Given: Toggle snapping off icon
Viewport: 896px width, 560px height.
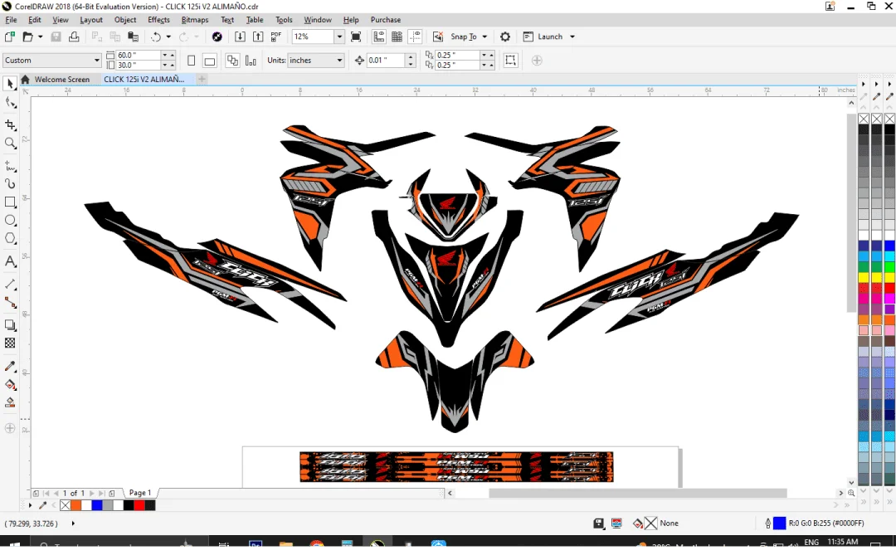Looking at the screenshot, I should pyautogui.click(x=438, y=37).
